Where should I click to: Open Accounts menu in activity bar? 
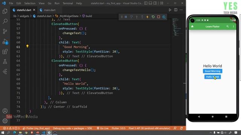click(5, 111)
